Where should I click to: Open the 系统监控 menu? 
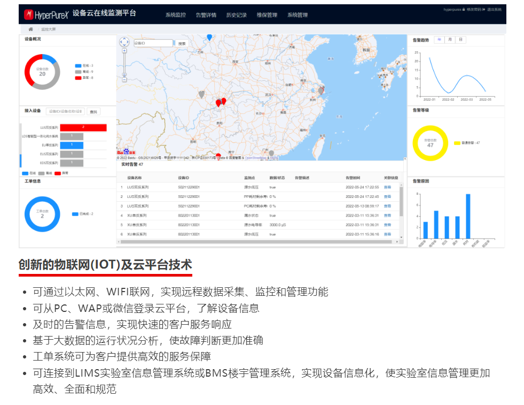click(176, 15)
